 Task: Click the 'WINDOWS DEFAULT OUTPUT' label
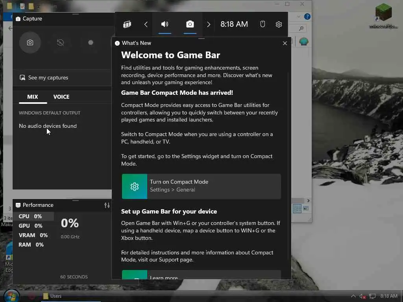click(50, 113)
